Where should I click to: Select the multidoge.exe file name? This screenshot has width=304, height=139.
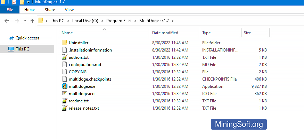point(82,86)
